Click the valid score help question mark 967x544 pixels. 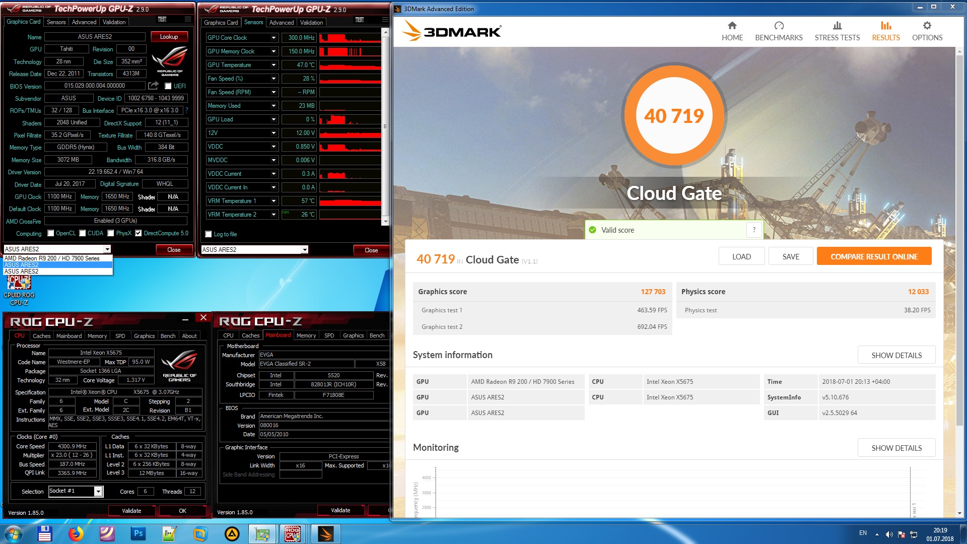[754, 230]
